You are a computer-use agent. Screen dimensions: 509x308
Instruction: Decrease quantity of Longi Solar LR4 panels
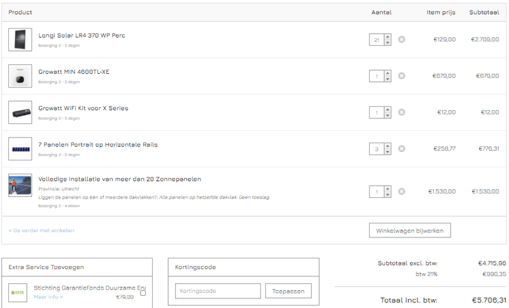pos(387,43)
